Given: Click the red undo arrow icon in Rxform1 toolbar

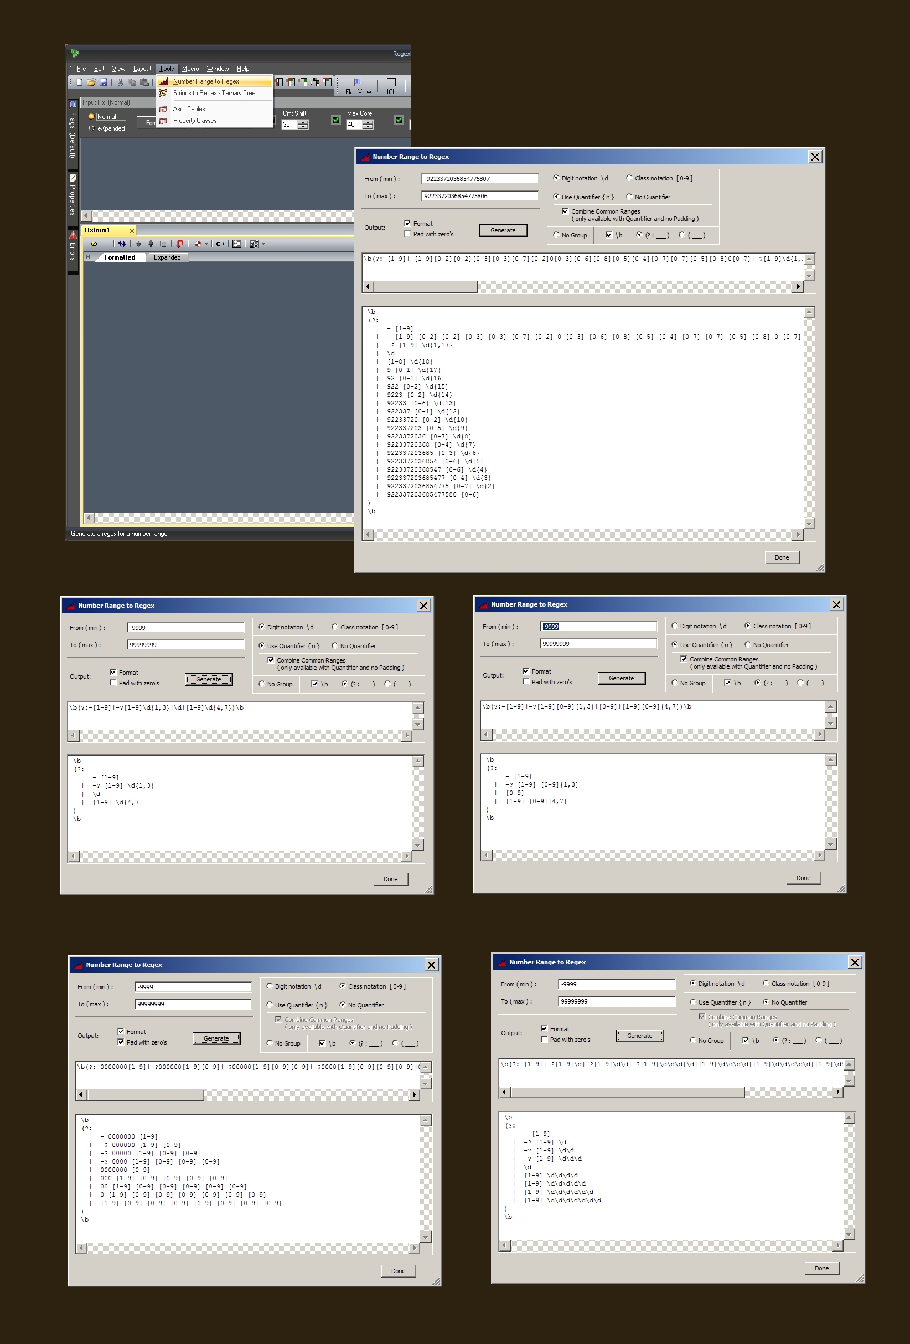Looking at the screenshot, I should tap(180, 244).
